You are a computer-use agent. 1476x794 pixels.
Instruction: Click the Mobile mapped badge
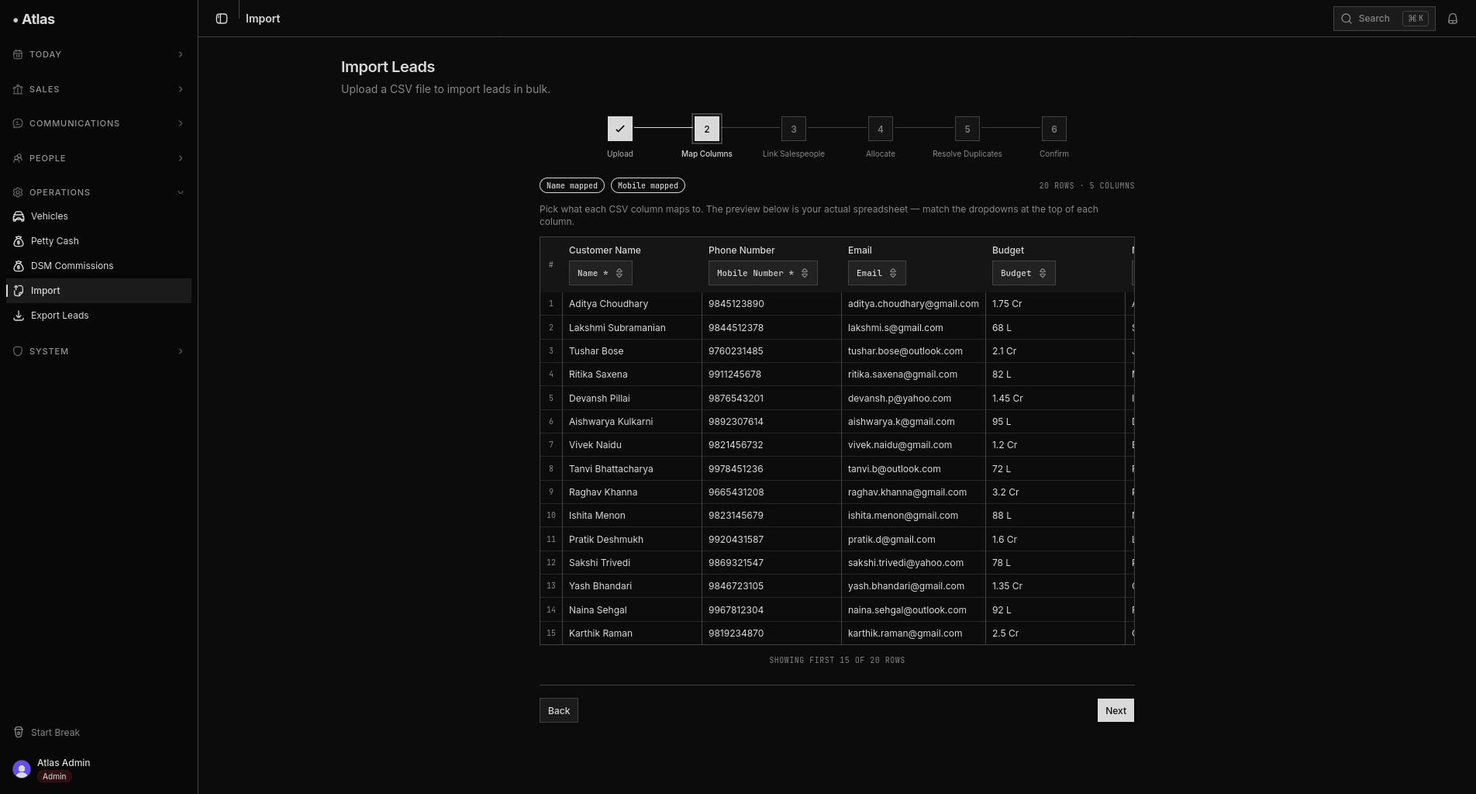tap(648, 185)
